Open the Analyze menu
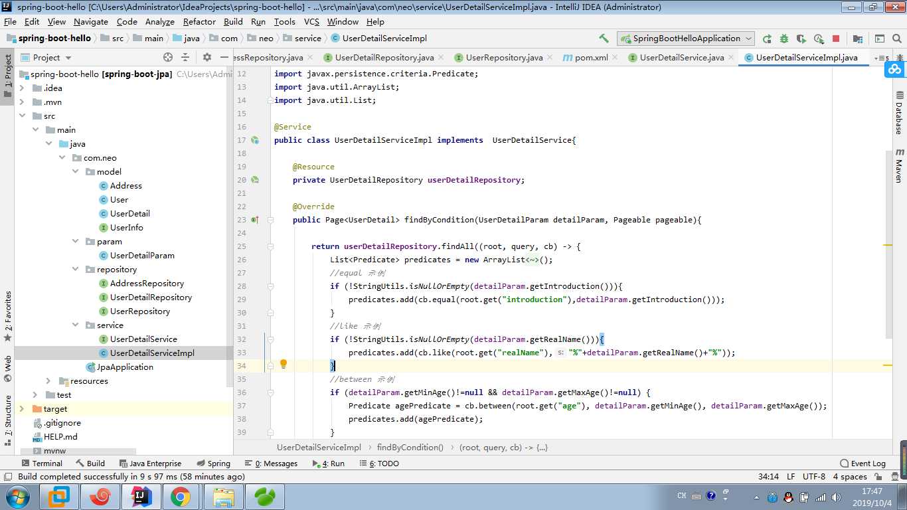This screenshot has height=510, width=907. (160, 21)
